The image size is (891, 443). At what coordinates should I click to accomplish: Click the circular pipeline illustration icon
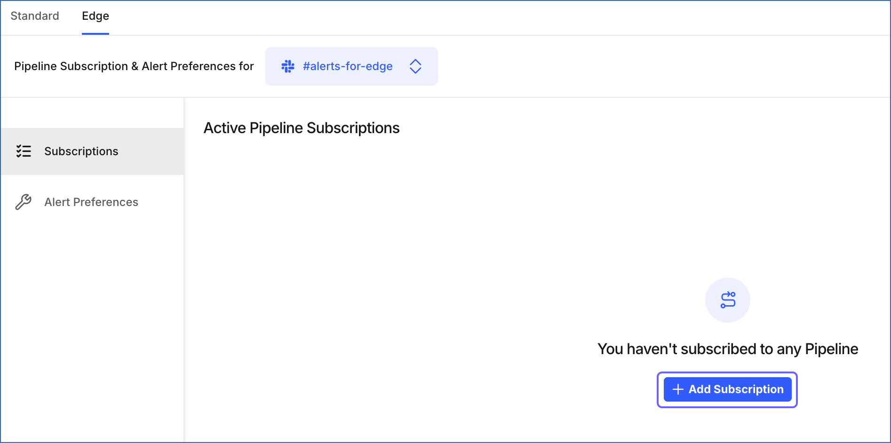pos(727,300)
